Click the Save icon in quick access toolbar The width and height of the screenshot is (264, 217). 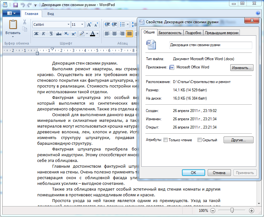[15, 5]
